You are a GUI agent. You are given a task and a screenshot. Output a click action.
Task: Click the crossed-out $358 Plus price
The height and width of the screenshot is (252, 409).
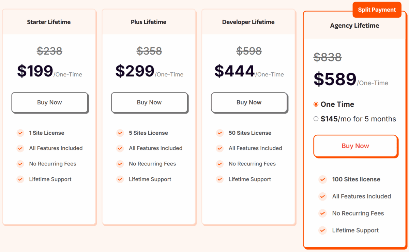tap(149, 51)
